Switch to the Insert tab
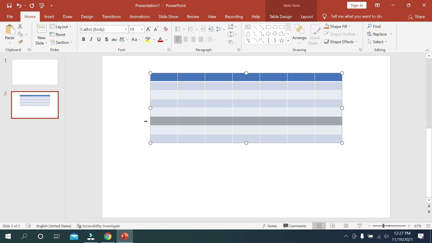This screenshot has height=243, width=432. click(49, 17)
